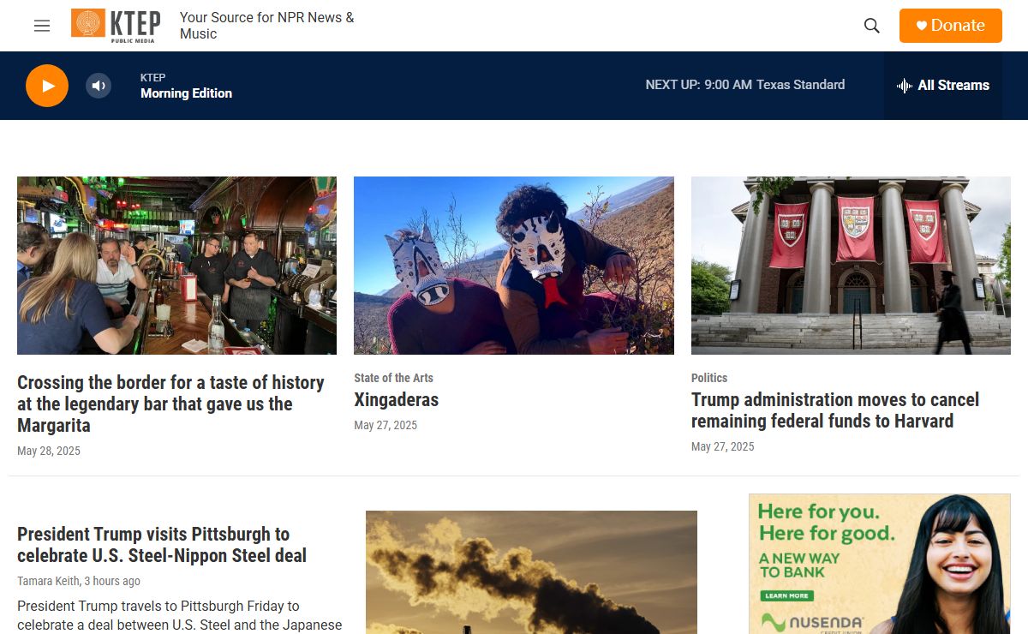The image size is (1028, 634).
Task: Click the 'KTEP' station label in player
Action: pyautogui.click(x=153, y=78)
